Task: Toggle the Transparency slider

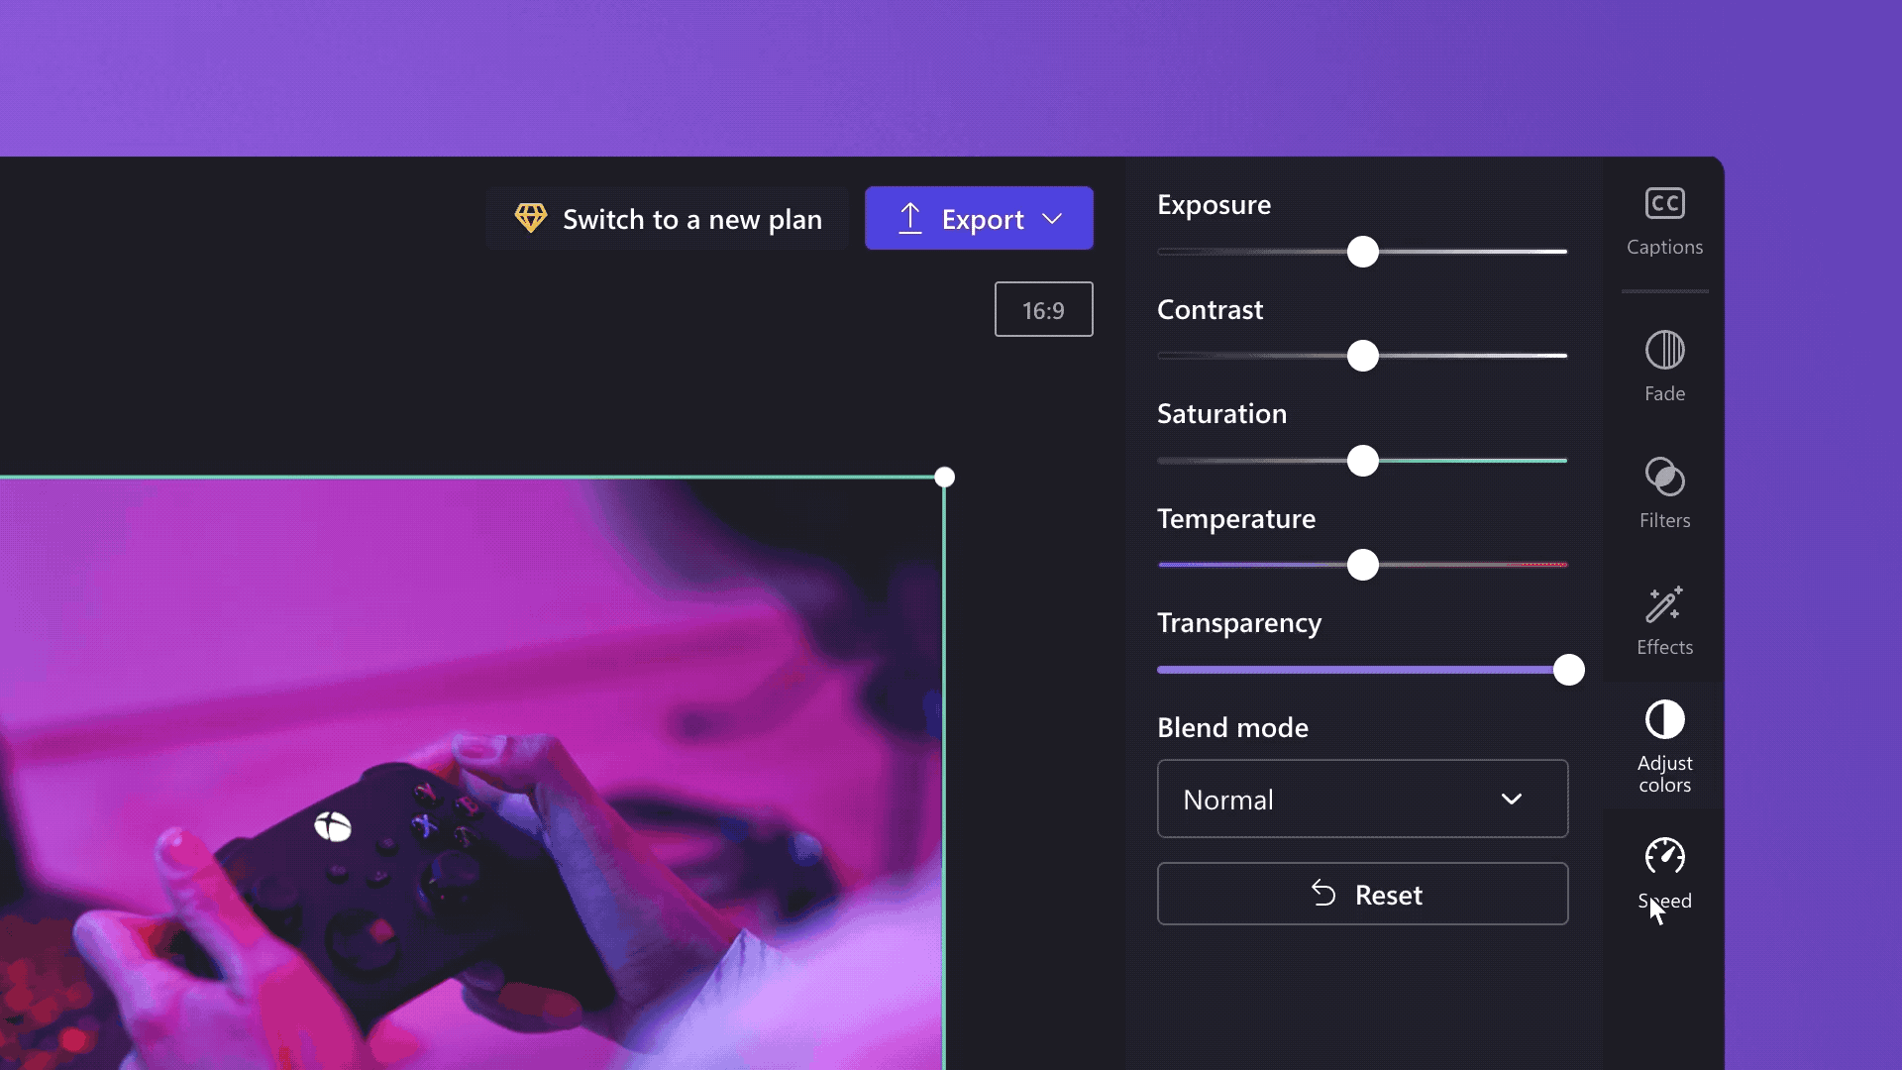Action: pos(1565,669)
